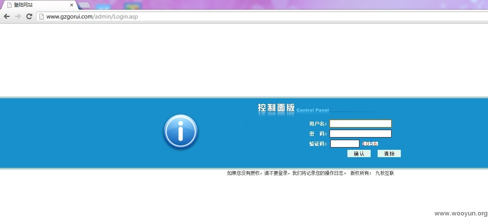This screenshot has width=488, height=217.
Task: Reload the login page
Action: 29,16
